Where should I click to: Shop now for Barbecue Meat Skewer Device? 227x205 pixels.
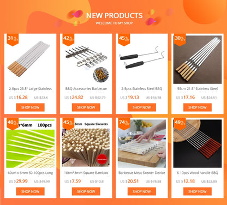coord(142,191)
